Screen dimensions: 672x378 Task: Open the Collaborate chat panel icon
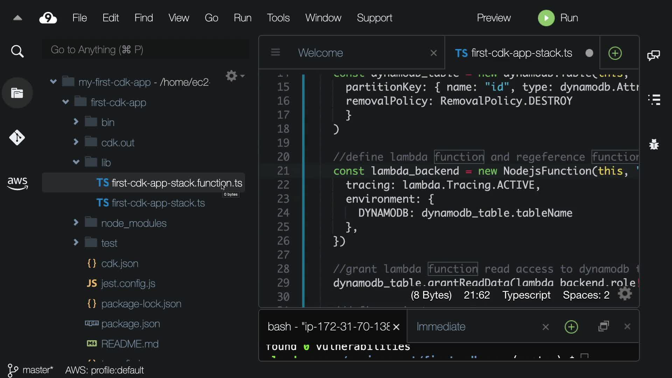click(653, 55)
